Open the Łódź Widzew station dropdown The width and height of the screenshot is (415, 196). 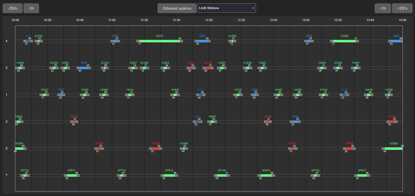coord(226,8)
